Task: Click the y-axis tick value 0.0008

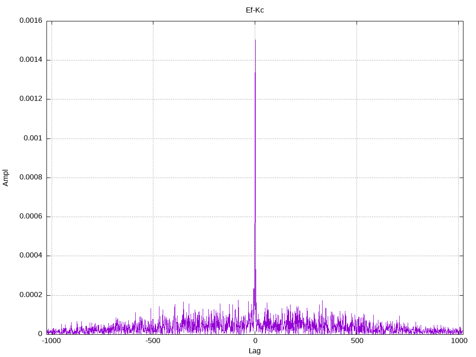Action: (31, 177)
